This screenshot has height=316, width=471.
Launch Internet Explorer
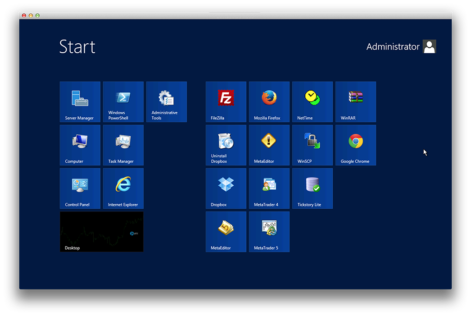point(123,188)
